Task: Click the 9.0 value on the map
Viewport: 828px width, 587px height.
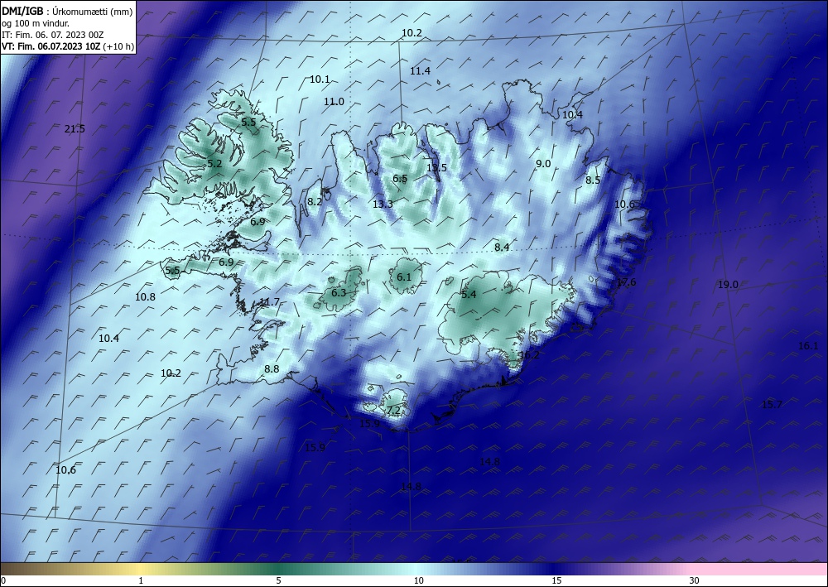Action: tap(543, 164)
